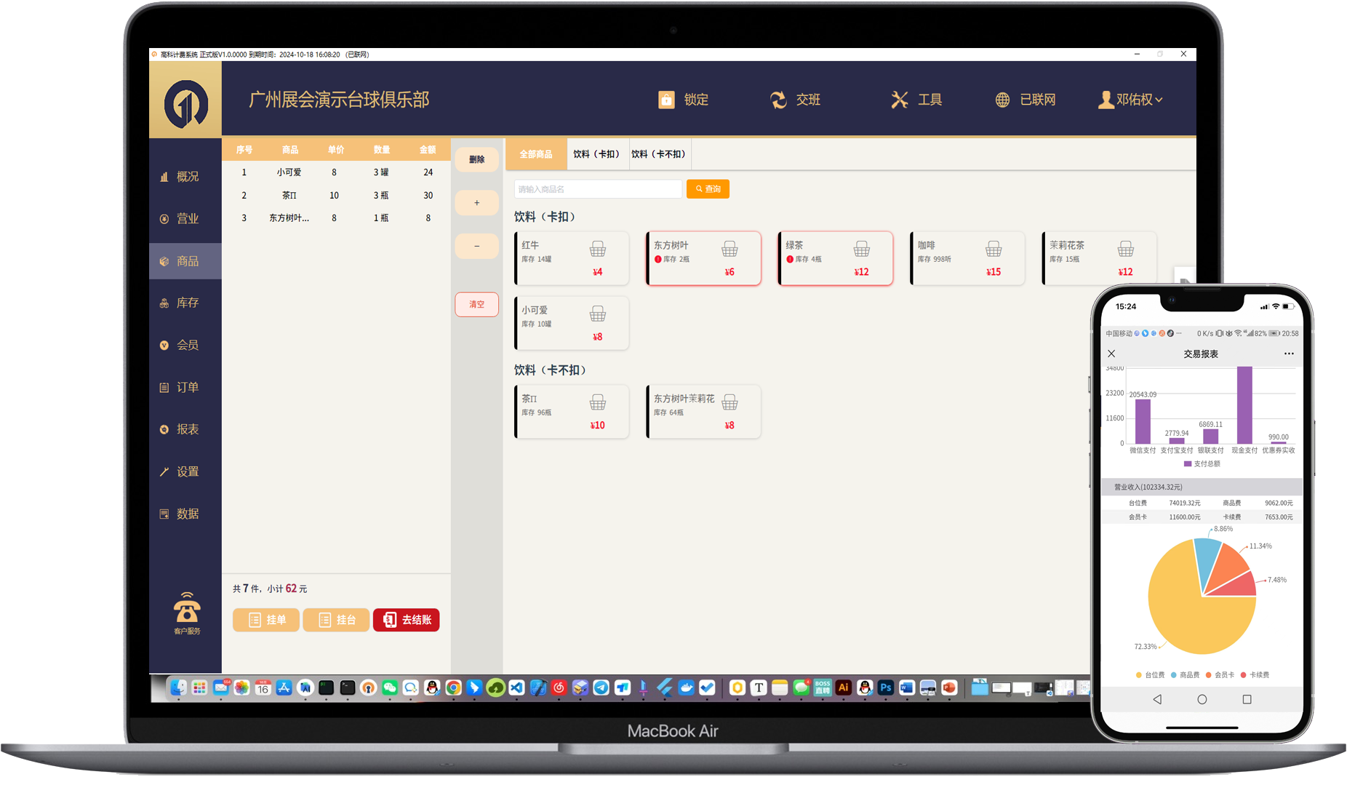Select cart row 3 东方树叶…
Image resolution: width=1347 pixels, height=785 pixels.
(336, 218)
